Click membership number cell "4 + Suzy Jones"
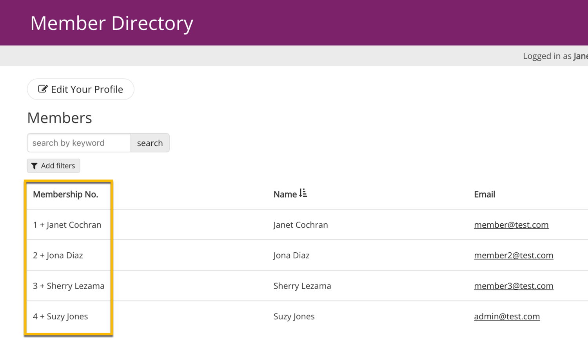Image resolution: width=588 pixels, height=346 pixels. pos(60,317)
